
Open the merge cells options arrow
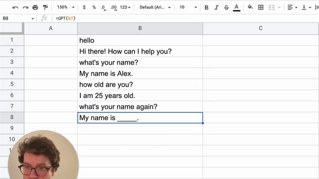pyautogui.click(x=279, y=7)
